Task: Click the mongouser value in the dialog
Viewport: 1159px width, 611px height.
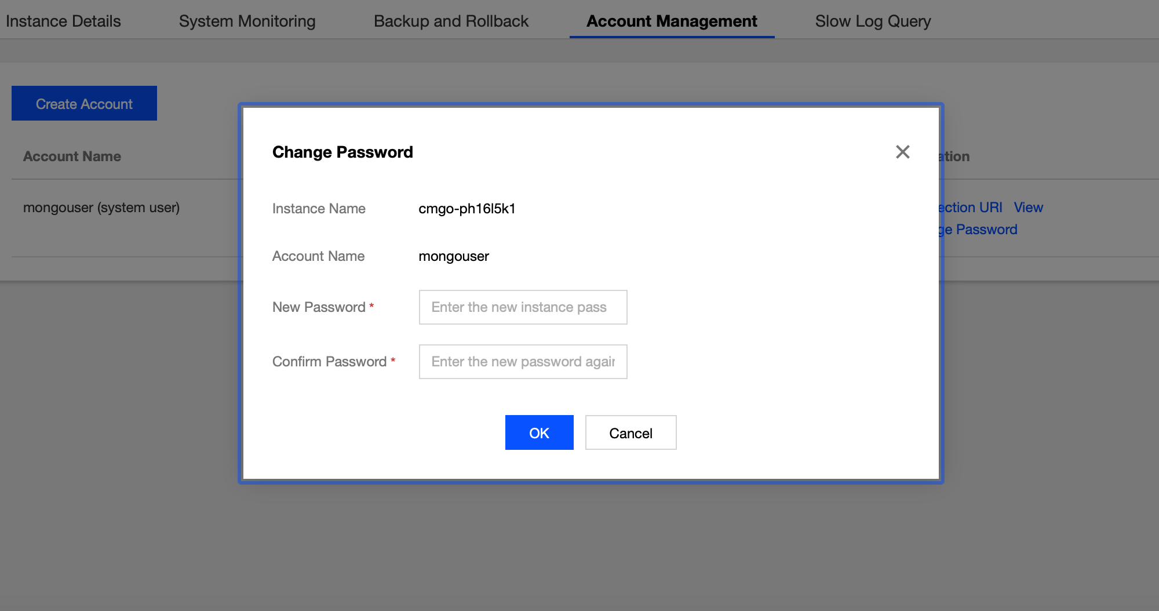Action: tap(454, 256)
